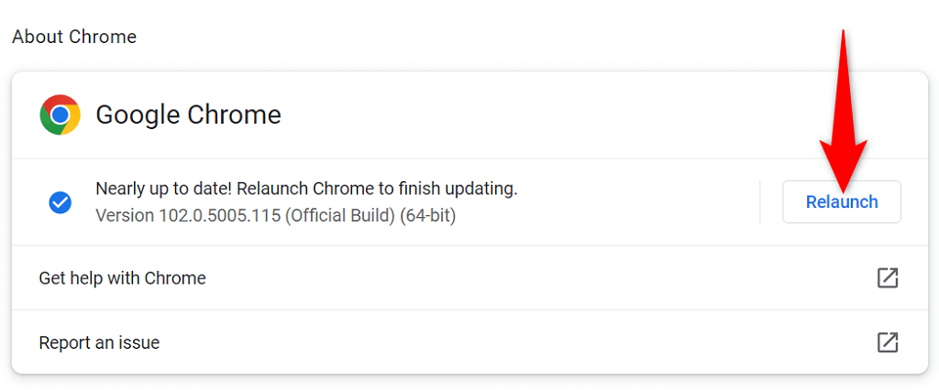Click the word Version in build line
This screenshot has height=390, width=939.
pyautogui.click(x=124, y=216)
